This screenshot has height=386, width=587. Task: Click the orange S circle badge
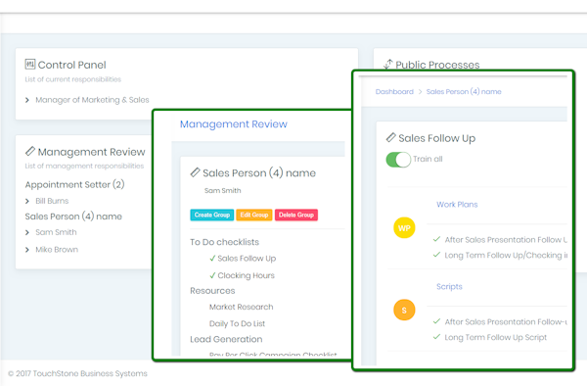coord(404,310)
